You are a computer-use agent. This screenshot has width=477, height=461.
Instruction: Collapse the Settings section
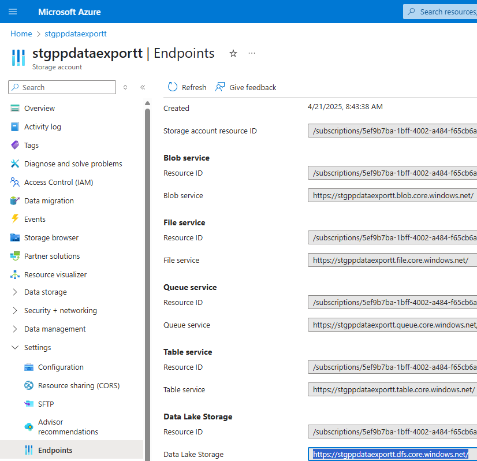point(15,347)
